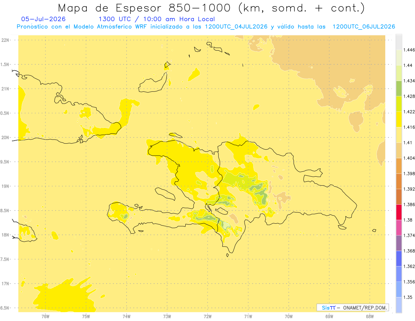This screenshot has width=415, height=321.
Task: Select the date label '05-Jul-2026'
Action: [x=43, y=19]
